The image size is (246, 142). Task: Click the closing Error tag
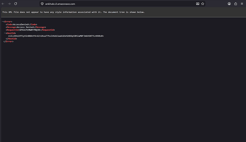(x=9, y=42)
